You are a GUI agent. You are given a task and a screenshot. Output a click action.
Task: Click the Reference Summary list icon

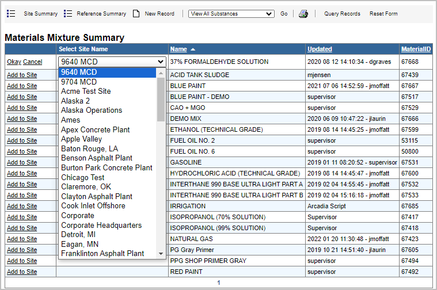point(68,14)
